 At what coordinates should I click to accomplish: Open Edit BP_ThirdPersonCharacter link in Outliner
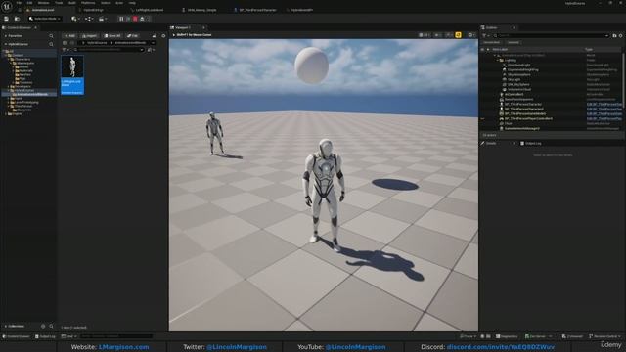[x=604, y=105]
